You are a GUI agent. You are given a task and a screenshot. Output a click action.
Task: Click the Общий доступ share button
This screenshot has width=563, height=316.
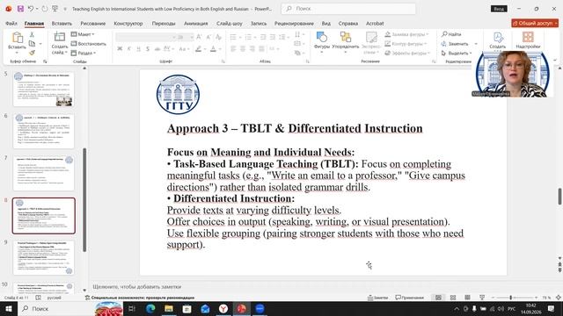tap(535, 23)
